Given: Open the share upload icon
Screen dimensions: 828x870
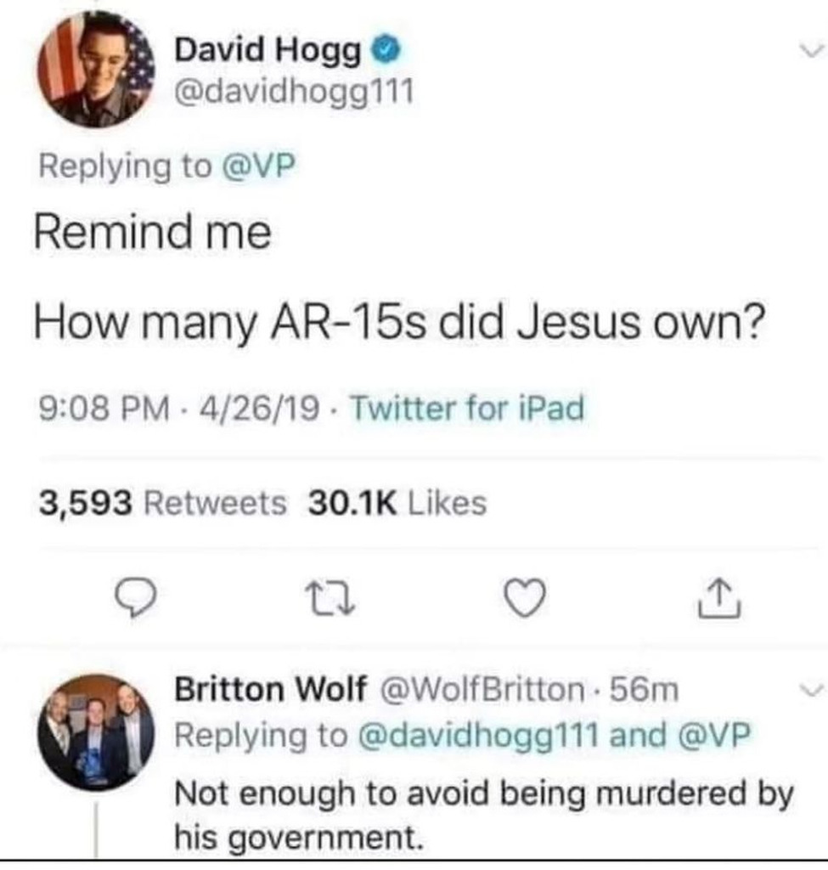Looking at the screenshot, I should pos(718,598).
